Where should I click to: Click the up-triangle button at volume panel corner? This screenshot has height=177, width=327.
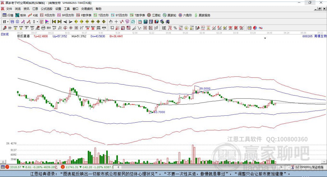point(3,162)
